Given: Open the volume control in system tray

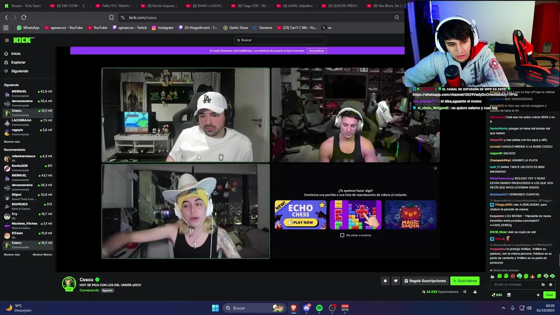Looking at the screenshot, I should click(x=529, y=308).
